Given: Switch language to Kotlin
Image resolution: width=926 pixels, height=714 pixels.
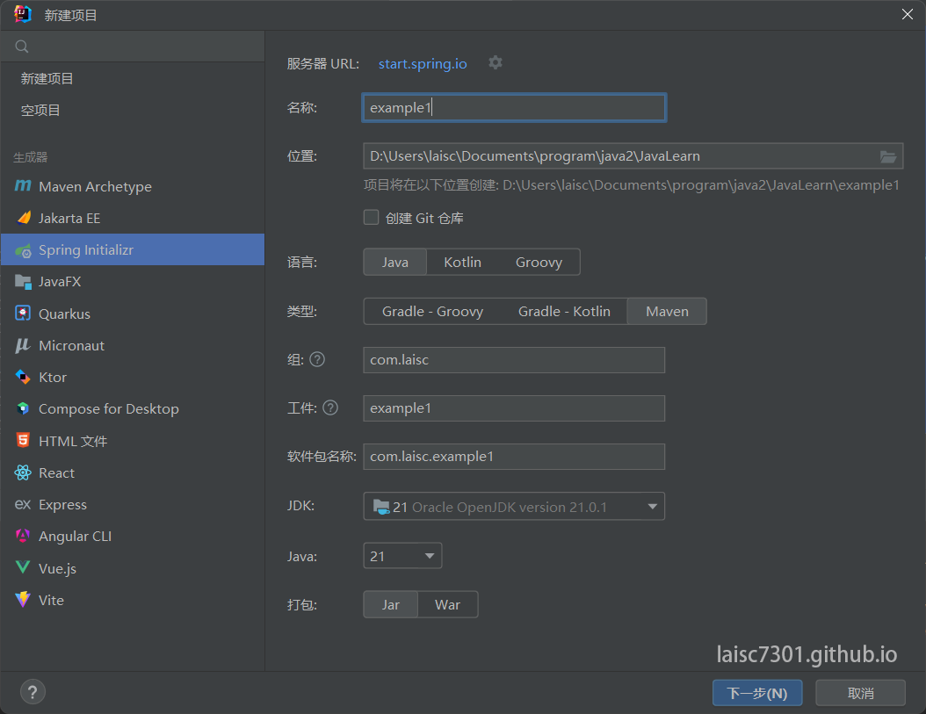Looking at the screenshot, I should 462,263.
